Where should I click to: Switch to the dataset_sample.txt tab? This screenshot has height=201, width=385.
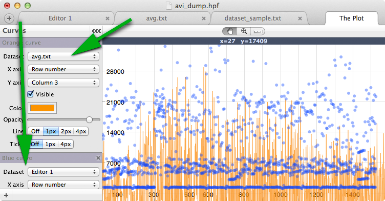tap(253, 18)
